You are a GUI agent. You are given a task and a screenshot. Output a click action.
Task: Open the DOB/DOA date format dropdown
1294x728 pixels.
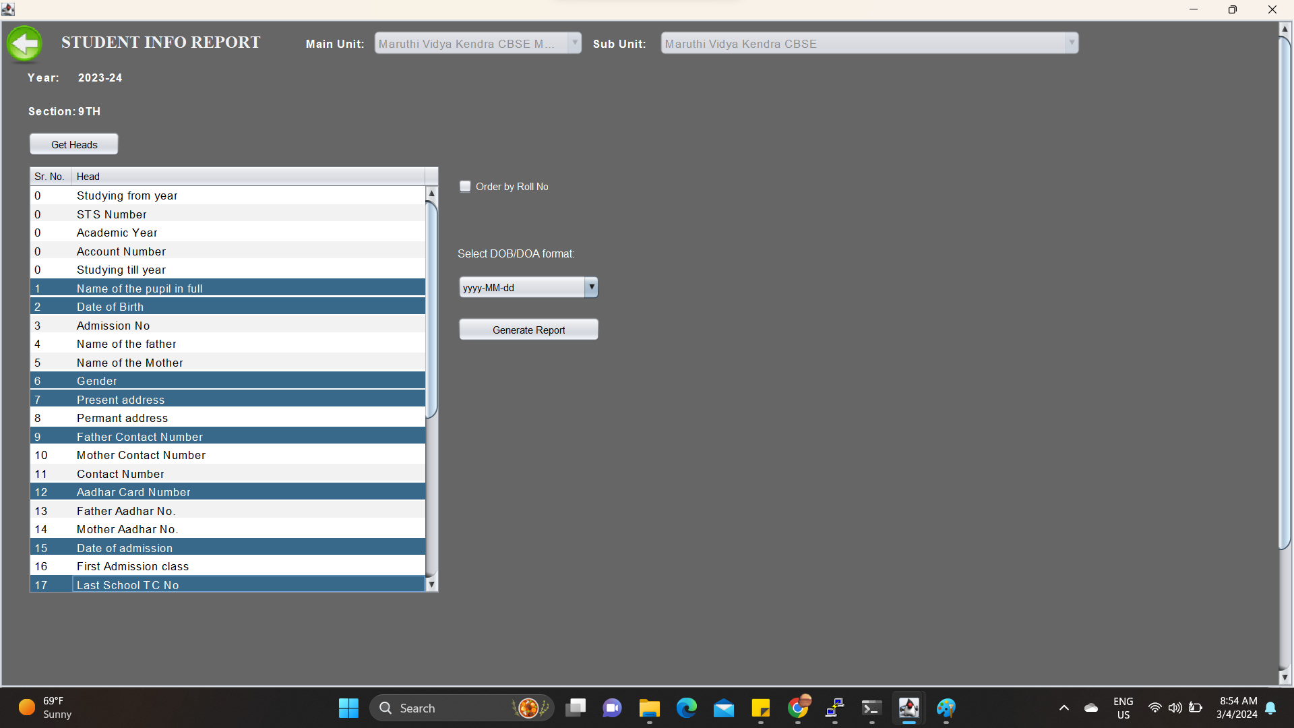(x=591, y=287)
